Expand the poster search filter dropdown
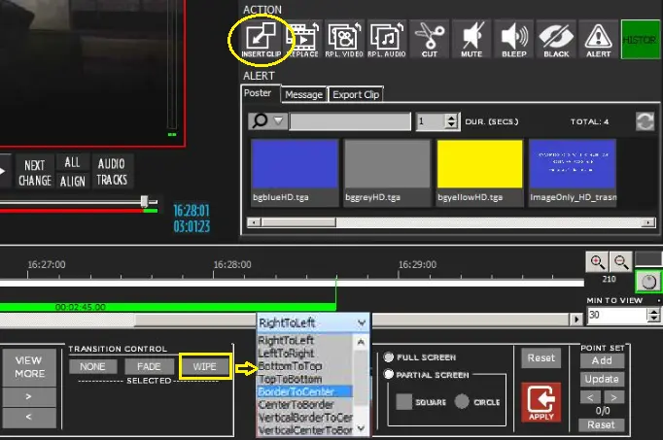This screenshot has height=440, width=663. 269,121
